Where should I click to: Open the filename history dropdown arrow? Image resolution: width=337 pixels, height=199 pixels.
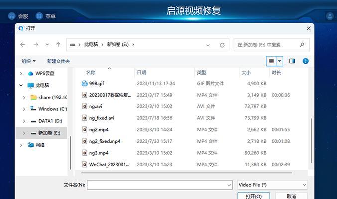click(229, 185)
